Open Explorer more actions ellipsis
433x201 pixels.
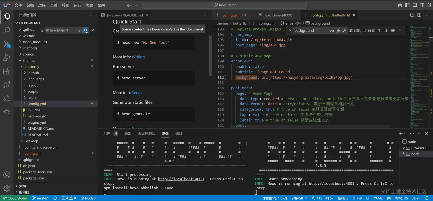click(x=92, y=15)
